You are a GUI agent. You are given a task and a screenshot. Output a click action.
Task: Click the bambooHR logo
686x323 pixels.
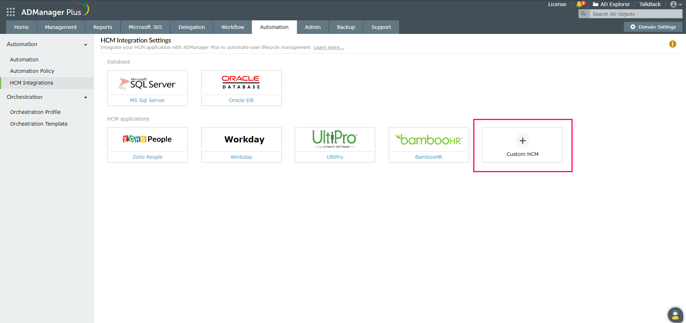(429, 140)
